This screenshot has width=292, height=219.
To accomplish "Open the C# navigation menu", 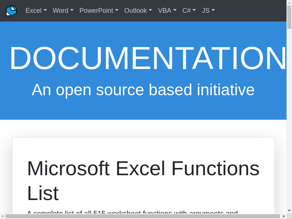I will (189, 11).
